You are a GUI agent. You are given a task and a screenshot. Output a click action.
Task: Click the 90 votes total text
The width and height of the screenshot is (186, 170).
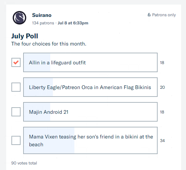click(x=24, y=163)
